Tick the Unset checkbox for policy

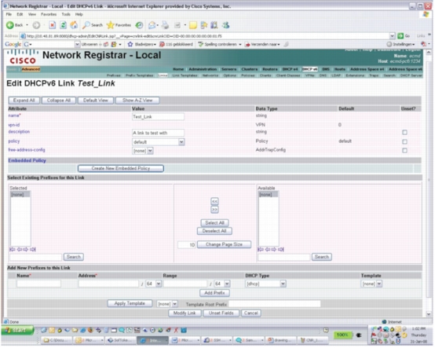pyautogui.click(x=404, y=142)
